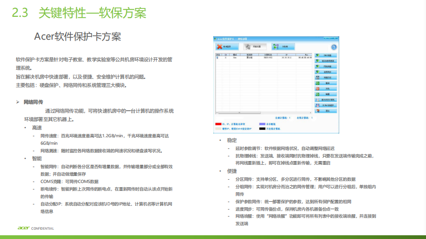Click the green wake-up button below shutdown
The width and height of the screenshot is (426, 239).
coord(326,94)
